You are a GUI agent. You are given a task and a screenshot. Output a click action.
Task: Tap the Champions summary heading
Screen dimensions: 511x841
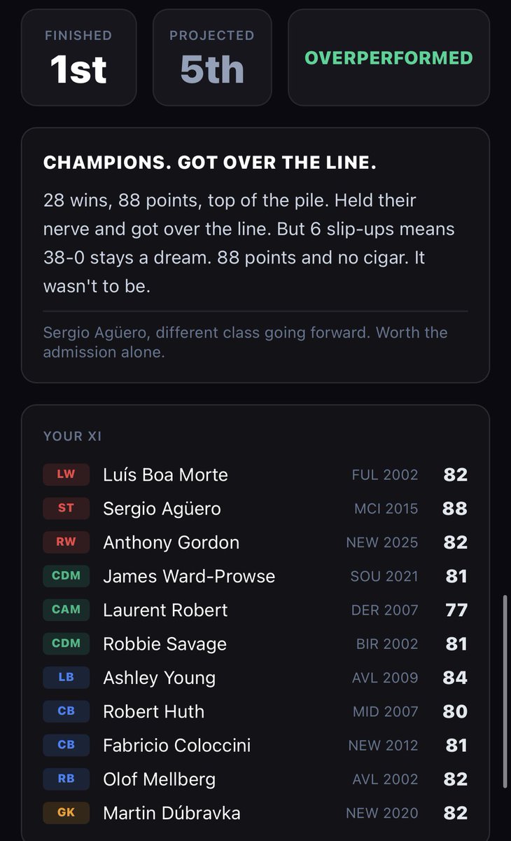pos(210,163)
